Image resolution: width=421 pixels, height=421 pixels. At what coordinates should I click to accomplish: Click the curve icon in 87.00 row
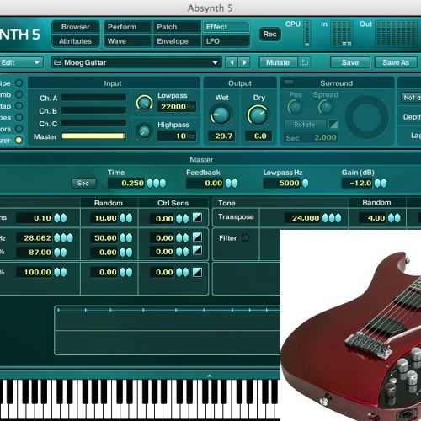[x=197, y=250]
